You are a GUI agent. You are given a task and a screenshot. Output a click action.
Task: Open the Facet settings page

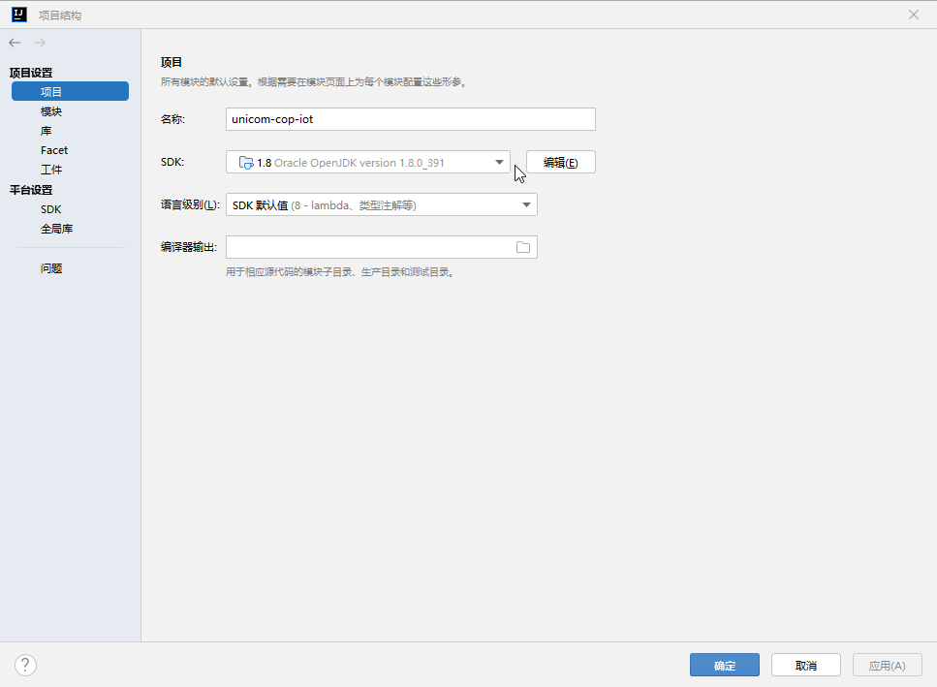[x=53, y=150]
